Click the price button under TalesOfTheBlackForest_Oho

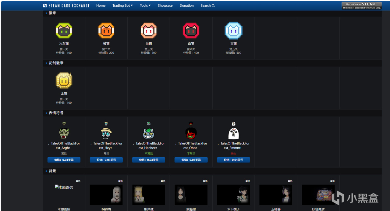(191, 160)
